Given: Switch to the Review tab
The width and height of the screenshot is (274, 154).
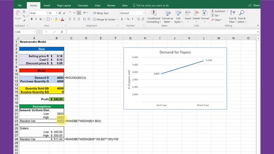Looking at the screenshot, I should (111, 6).
